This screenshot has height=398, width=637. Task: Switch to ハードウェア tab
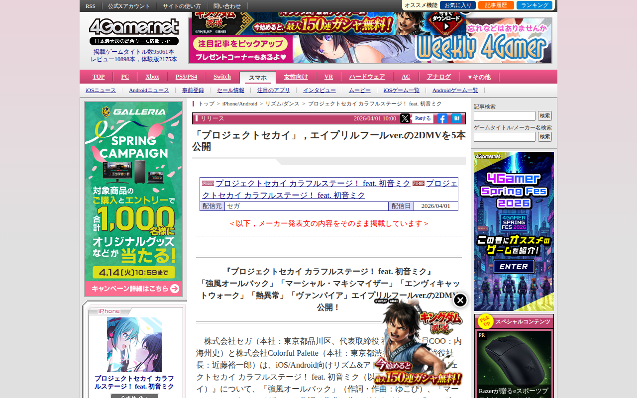367,77
